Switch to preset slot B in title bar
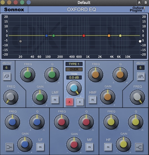Image resolution: width=149 pixels, height=155 pixels. pyautogui.click(x=146, y=3)
